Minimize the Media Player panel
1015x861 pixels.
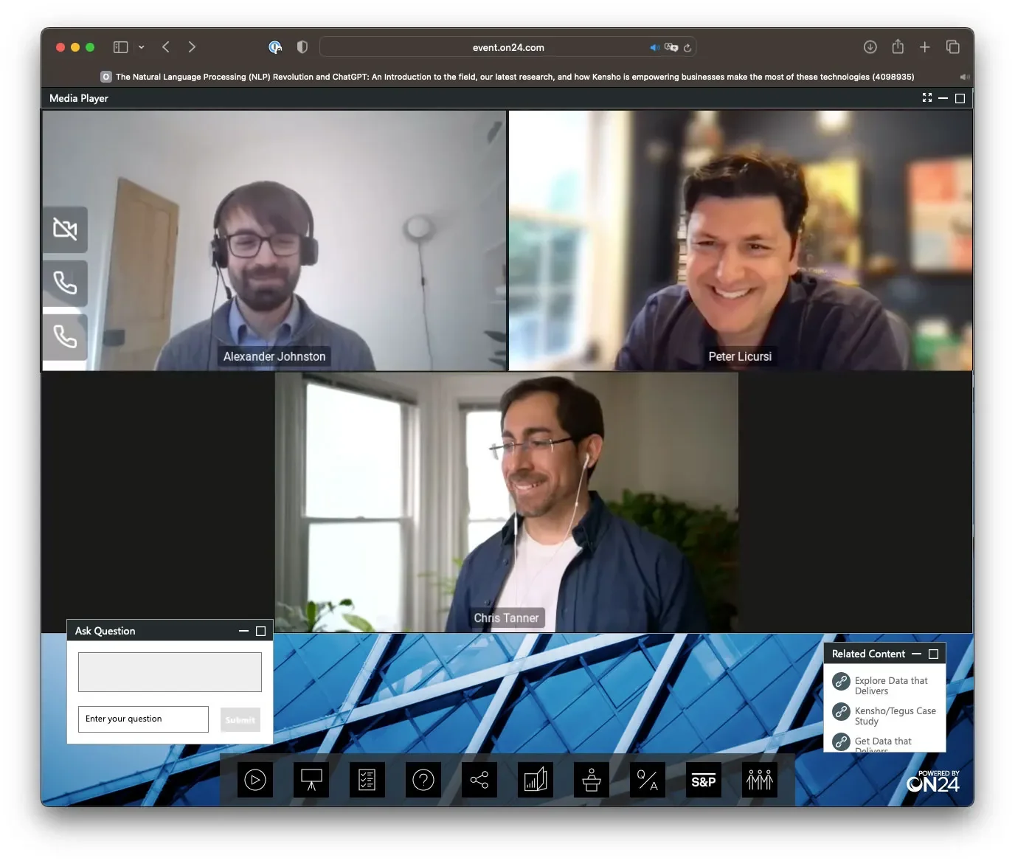(x=943, y=98)
